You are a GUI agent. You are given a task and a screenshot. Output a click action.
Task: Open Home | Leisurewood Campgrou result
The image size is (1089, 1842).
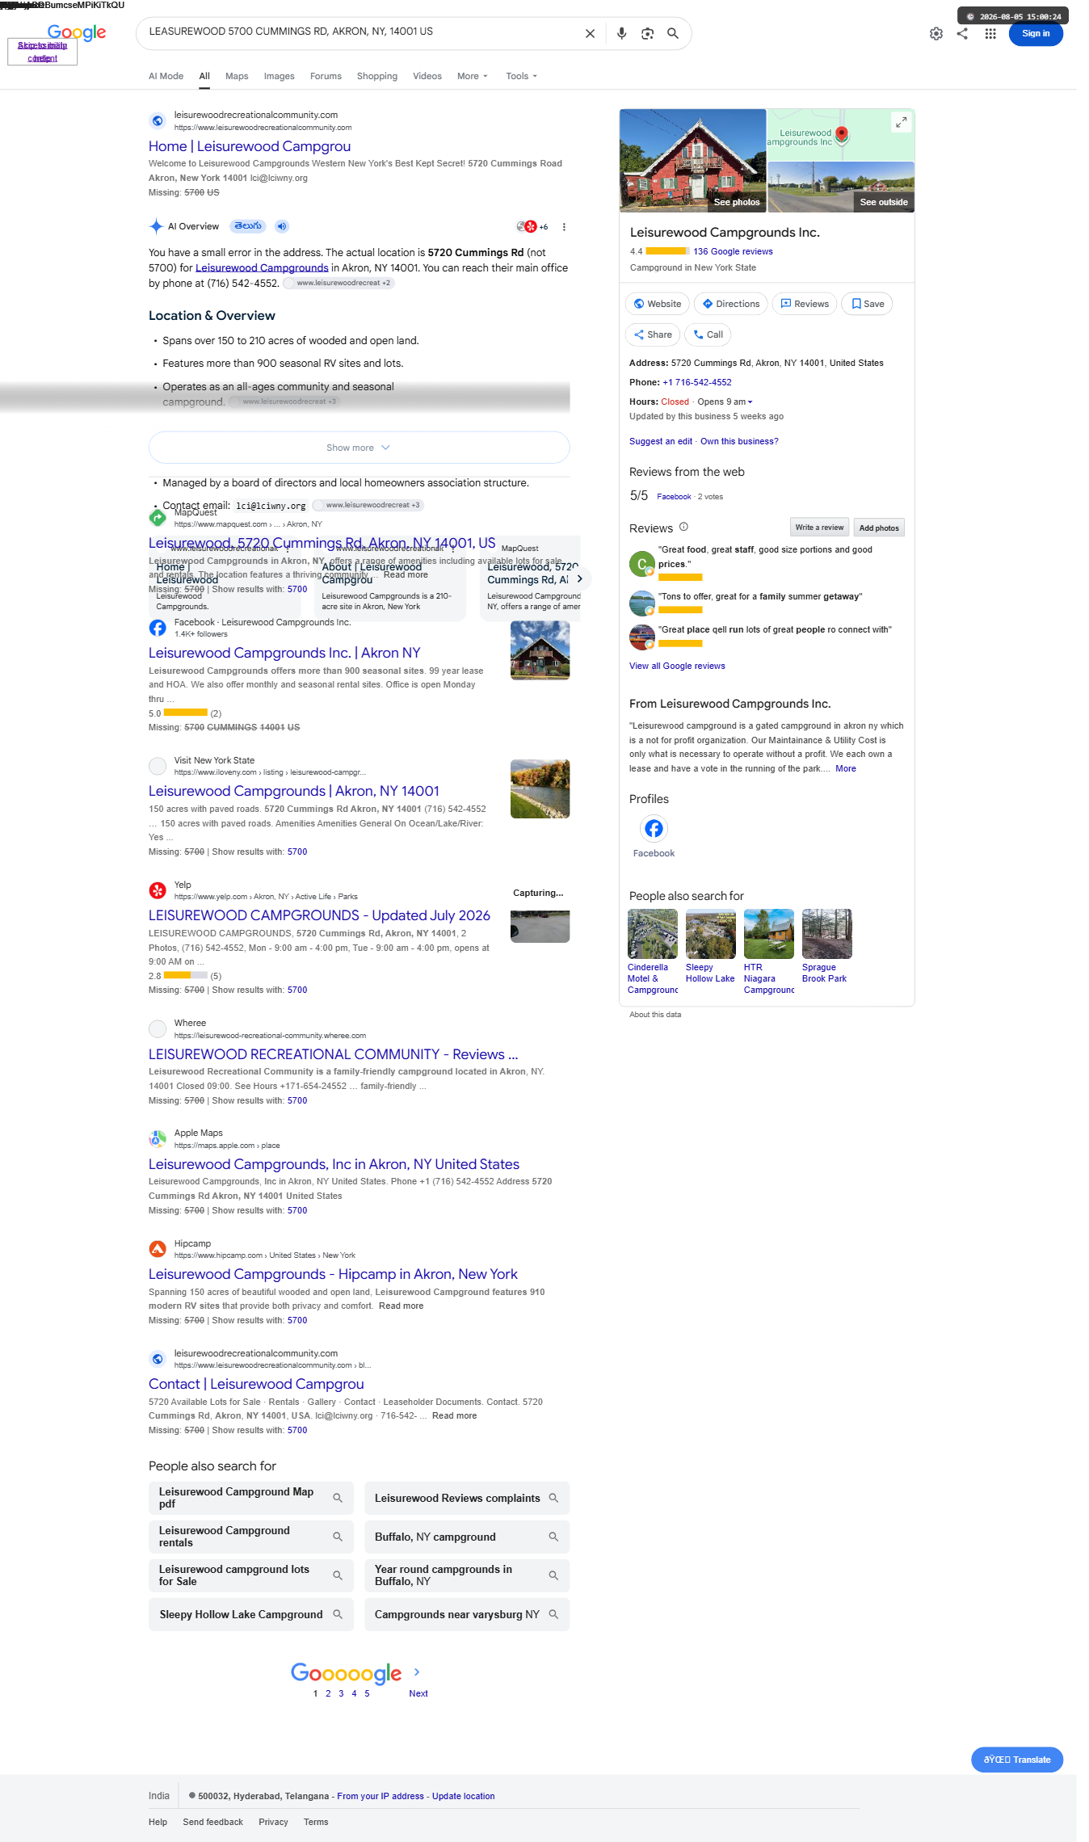coord(250,146)
